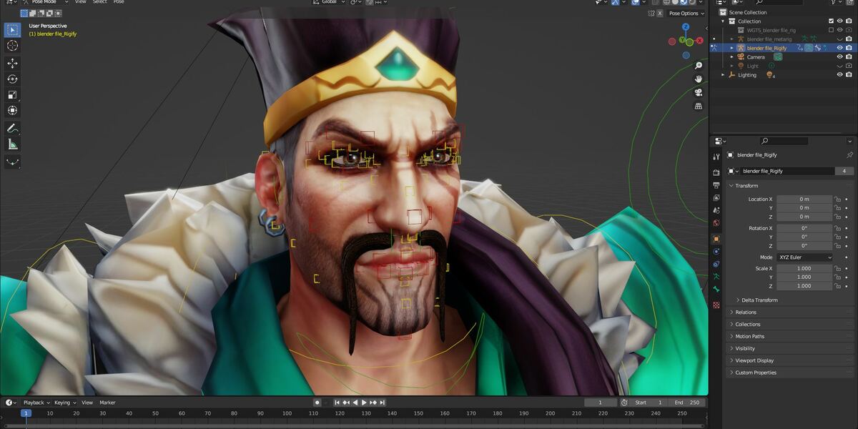The height and width of the screenshot is (429, 858).
Task: Switch orthographic view with grid icon
Action: click(x=699, y=106)
